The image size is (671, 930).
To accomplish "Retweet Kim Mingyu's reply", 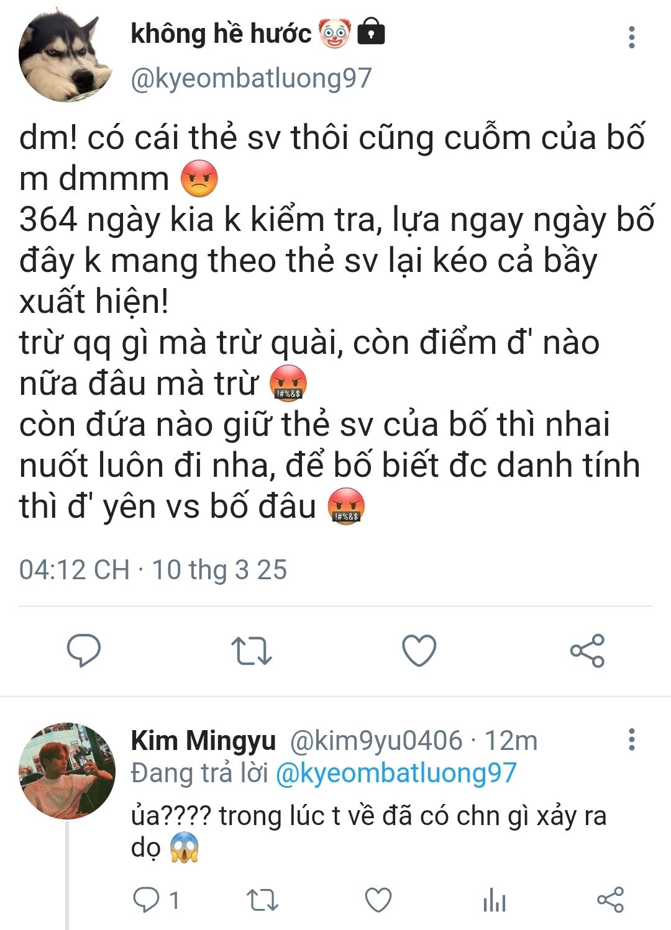I will tap(262, 900).
